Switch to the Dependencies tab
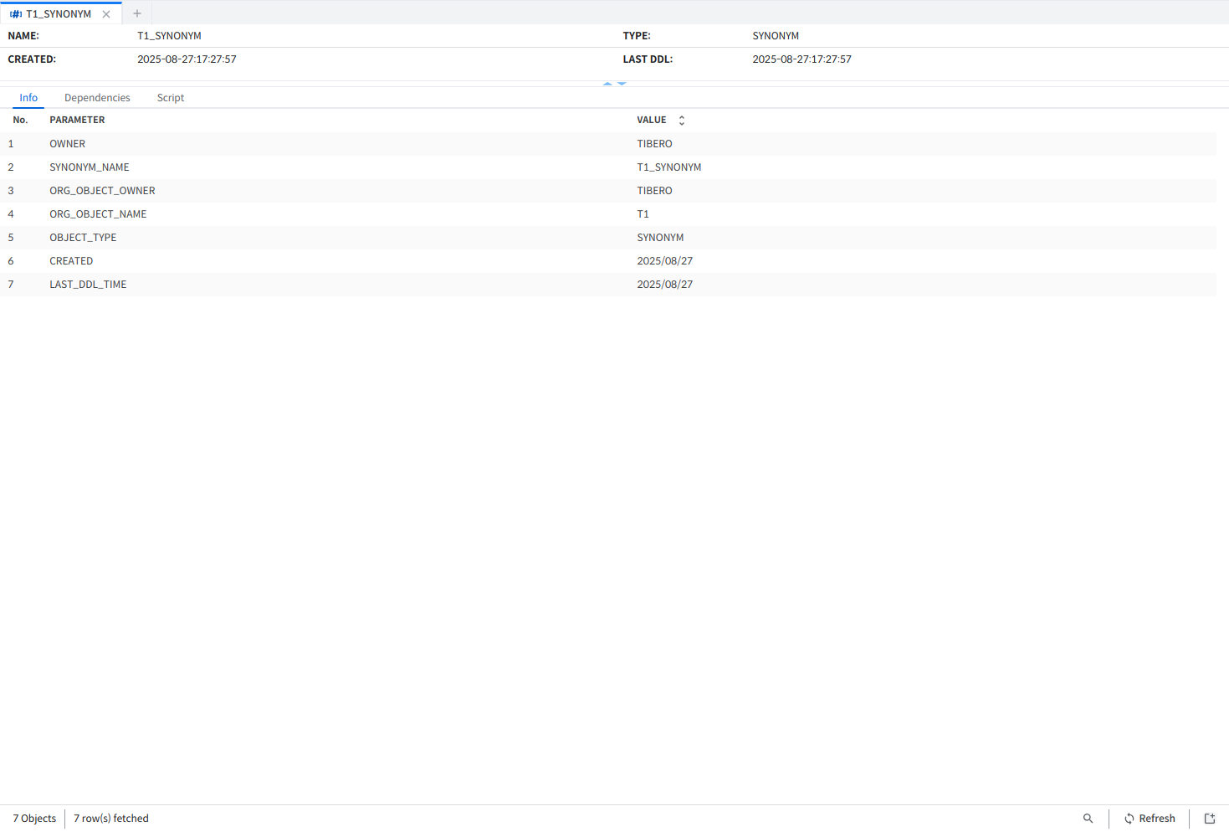Screen dimensions: 1229x832 [97, 98]
